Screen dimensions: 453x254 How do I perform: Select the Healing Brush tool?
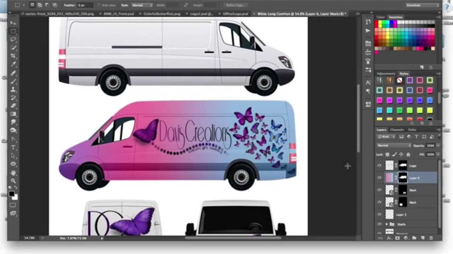13,73
